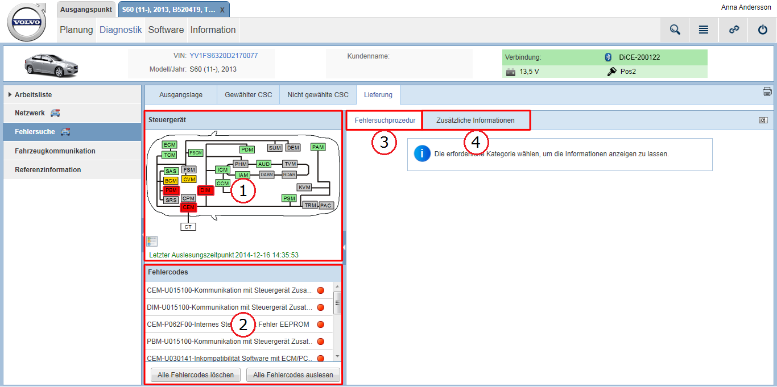The height and width of the screenshot is (387, 777).
Task: Open the legend icon below network diagram
Action: pyautogui.click(x=152, y=241)
